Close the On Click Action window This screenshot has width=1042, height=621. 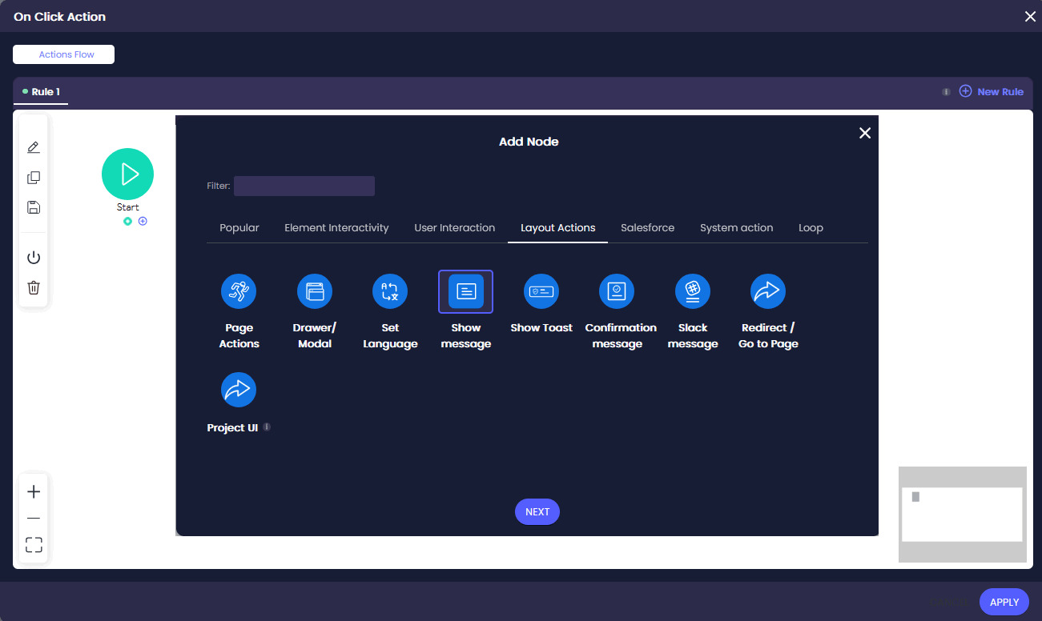click(x=1030, y=16)
